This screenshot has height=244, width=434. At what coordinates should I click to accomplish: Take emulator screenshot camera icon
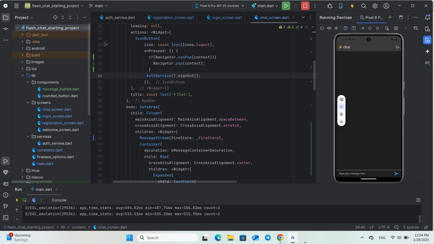(396, 28)
